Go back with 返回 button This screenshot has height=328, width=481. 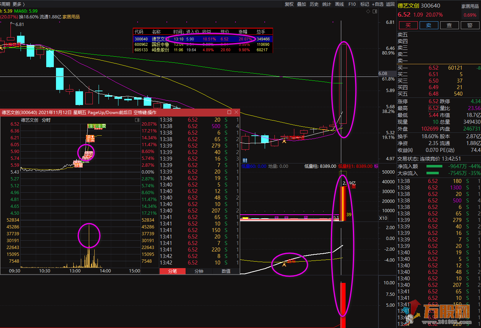(x=390, y=4)
